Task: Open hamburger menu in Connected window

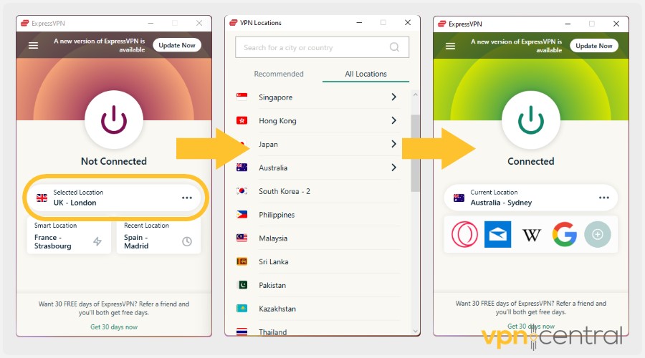Action: 451,46
